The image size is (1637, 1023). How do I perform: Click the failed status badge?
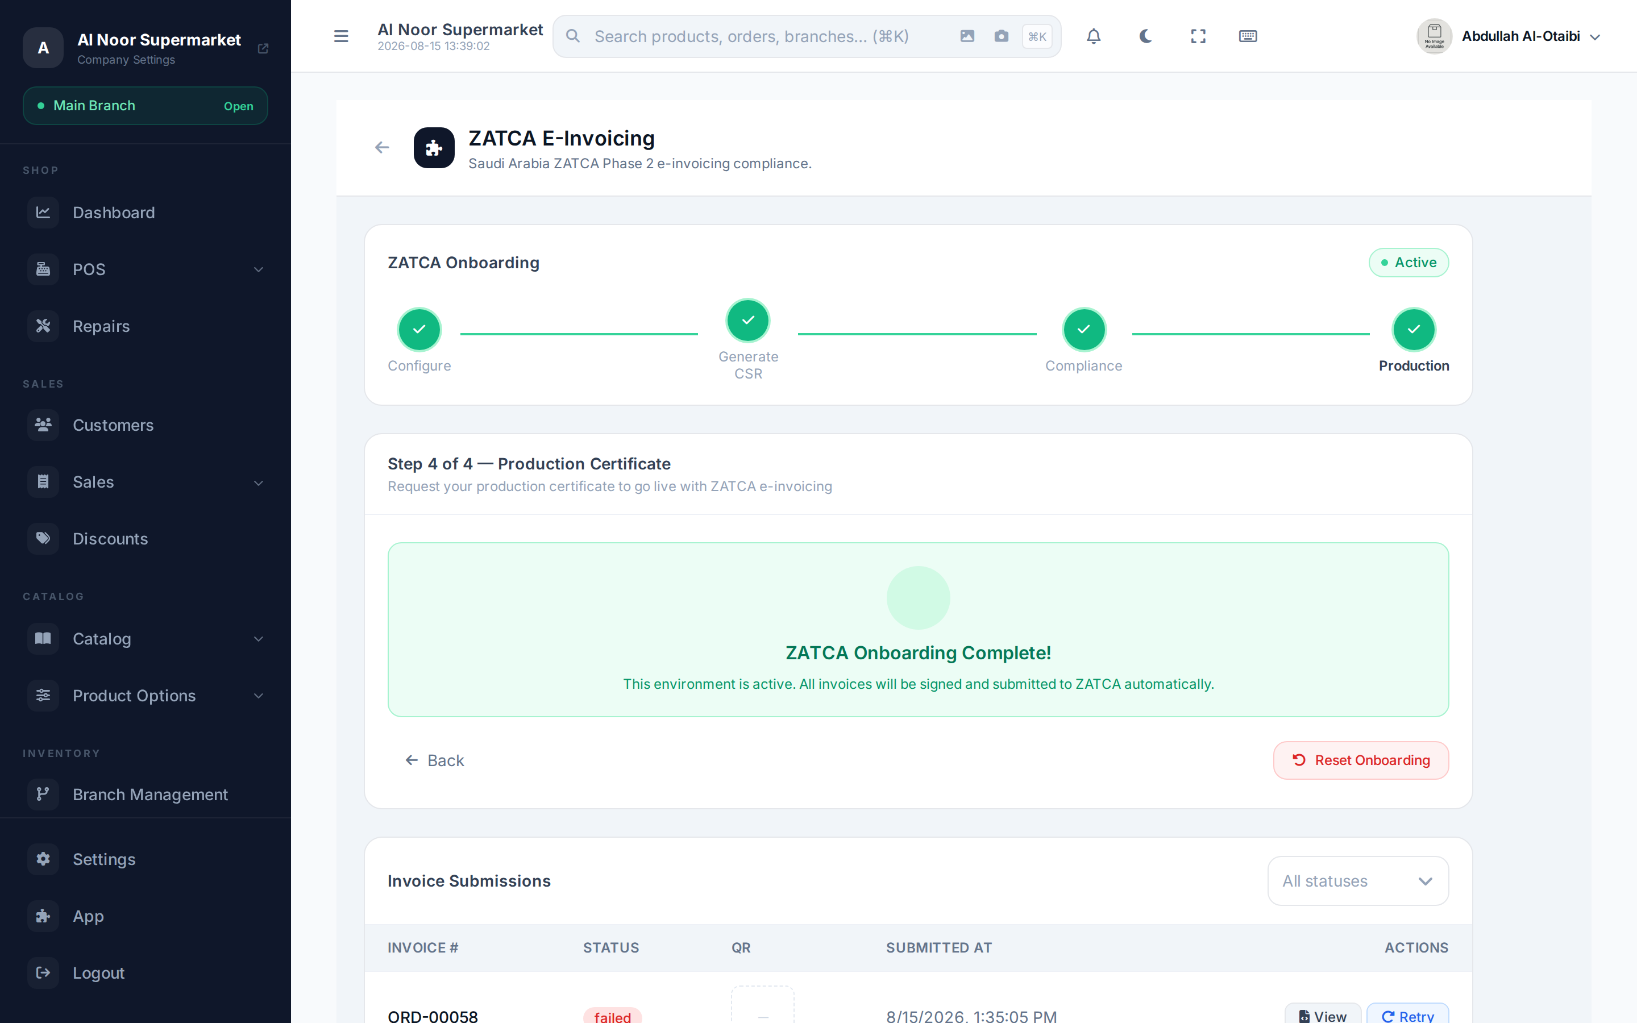[612, 1016]
